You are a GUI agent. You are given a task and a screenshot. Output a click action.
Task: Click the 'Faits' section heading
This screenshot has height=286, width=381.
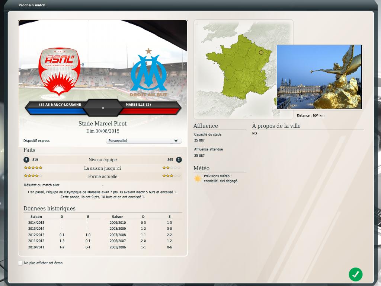tap(29, 150)
